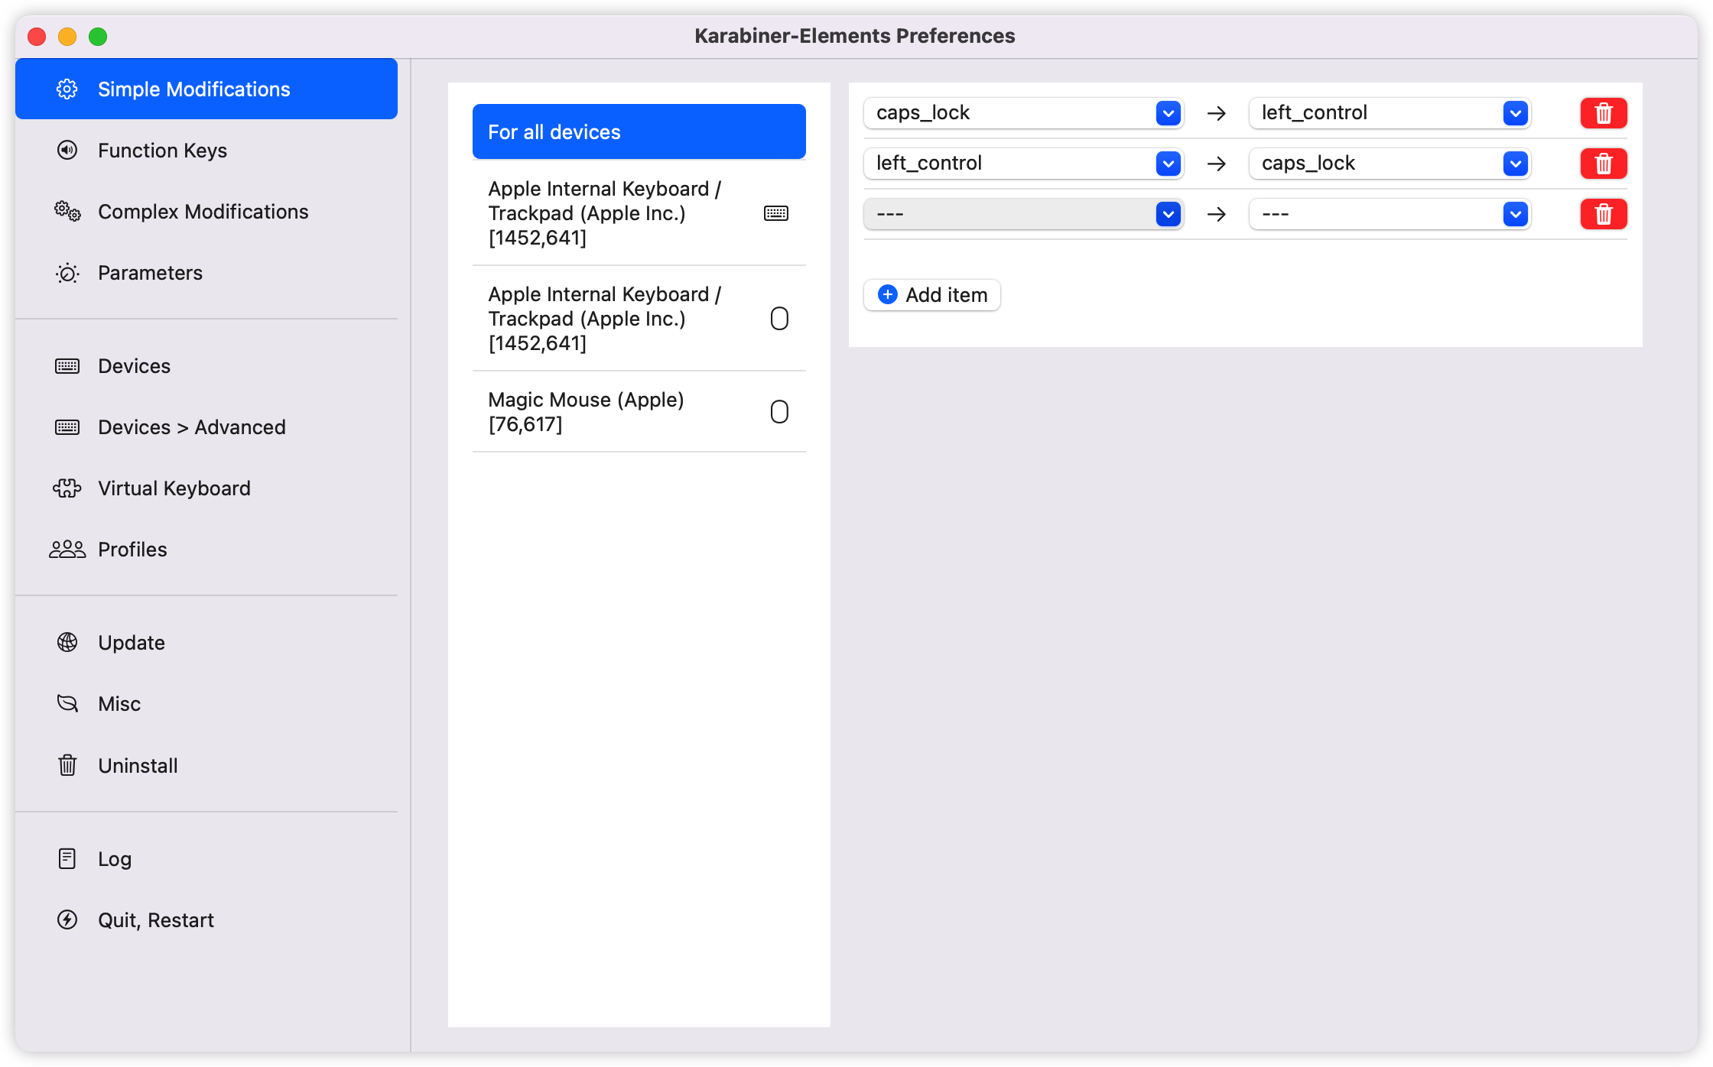
Task: Open the Misc section
Action: [x=206, y=704]
